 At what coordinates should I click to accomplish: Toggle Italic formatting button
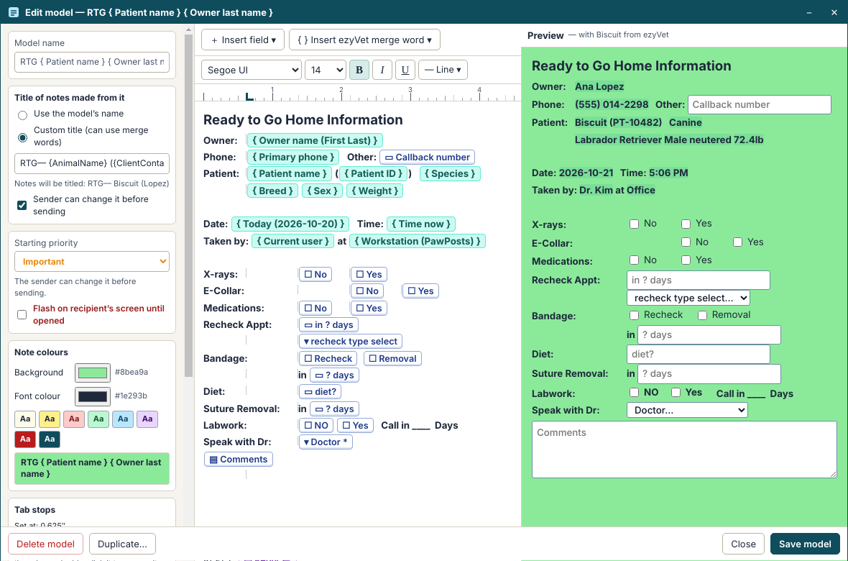point(382,70)
